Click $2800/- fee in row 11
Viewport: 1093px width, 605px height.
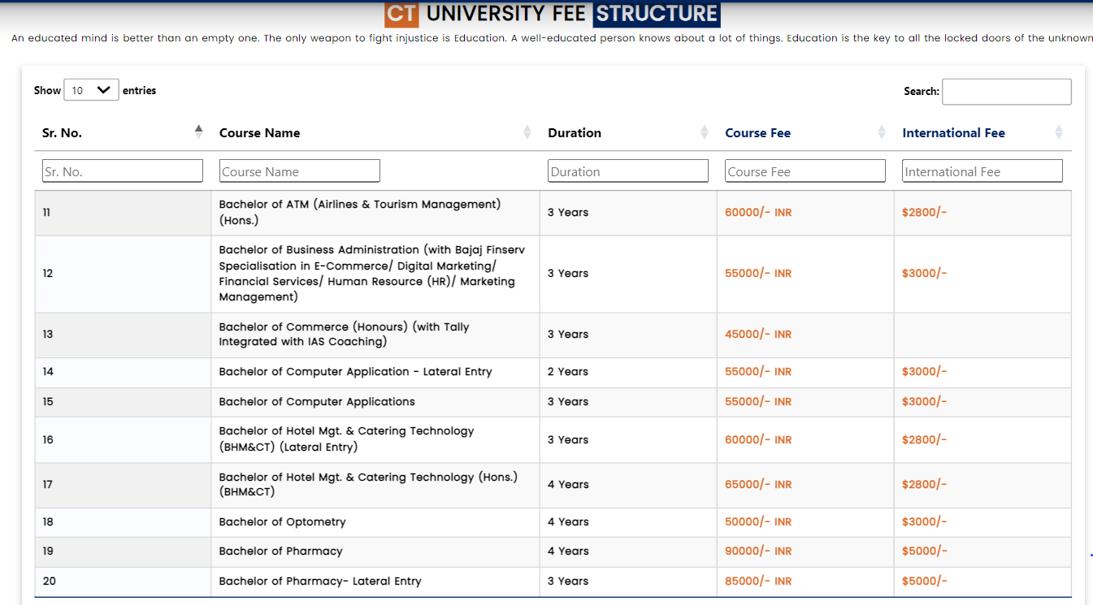pyautogui.click(x=924, y=212)
